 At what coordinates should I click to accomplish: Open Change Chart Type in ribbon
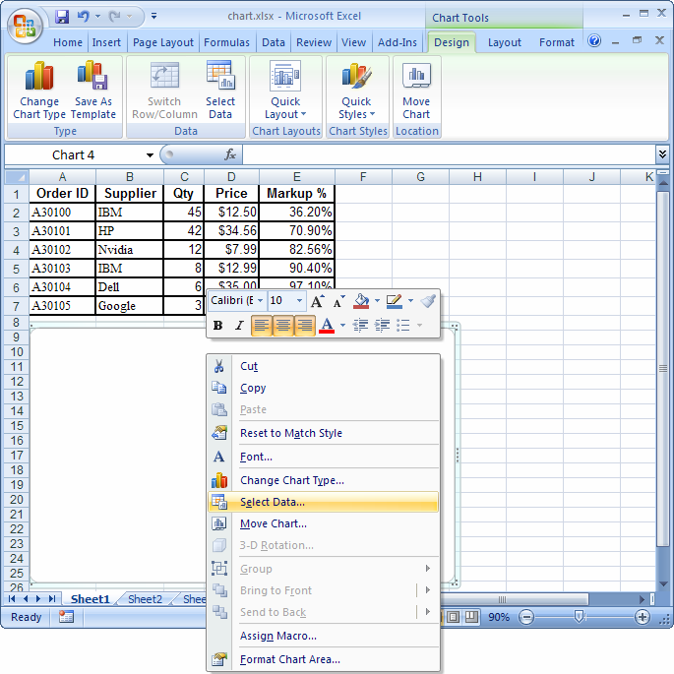pos(39,91)
